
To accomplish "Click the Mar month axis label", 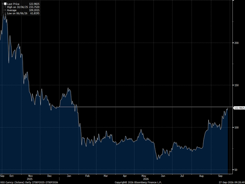I will click(106, 176).
